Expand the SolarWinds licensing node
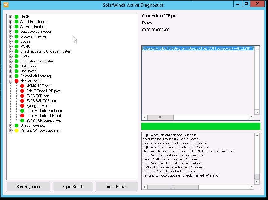The image size is (268, 200). point(10,76)
